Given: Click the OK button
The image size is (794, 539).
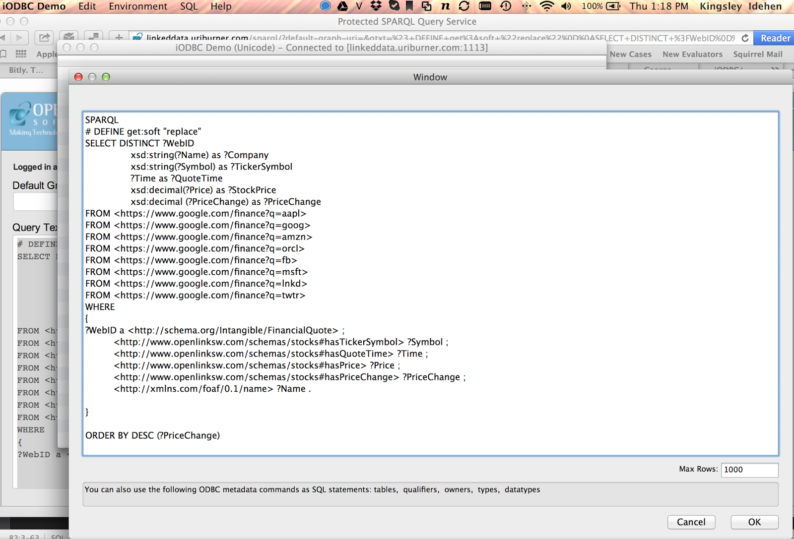Looking at the screenshot, I should 754,522.
